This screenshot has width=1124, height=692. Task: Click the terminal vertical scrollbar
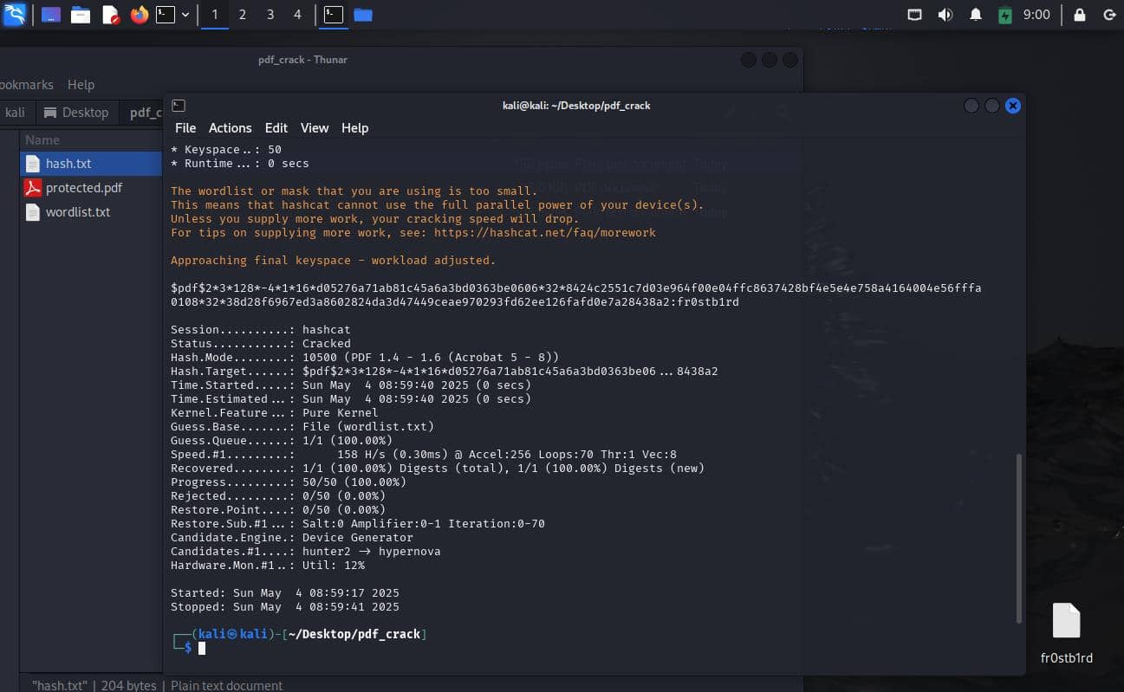(x=1018, y=537)
